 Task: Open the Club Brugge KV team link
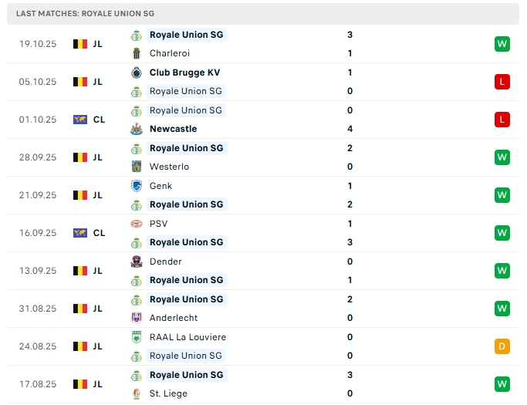(x=184, y=73)
